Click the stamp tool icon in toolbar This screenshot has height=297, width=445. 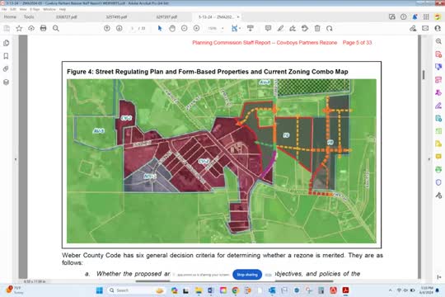pyautogui.click(x=305, y=28)
